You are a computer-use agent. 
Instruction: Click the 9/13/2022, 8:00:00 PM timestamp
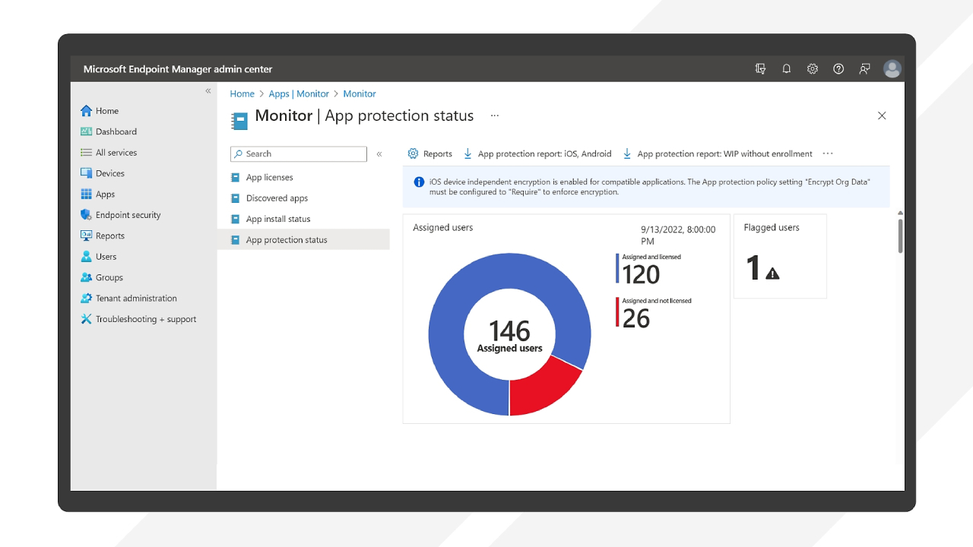678,235
